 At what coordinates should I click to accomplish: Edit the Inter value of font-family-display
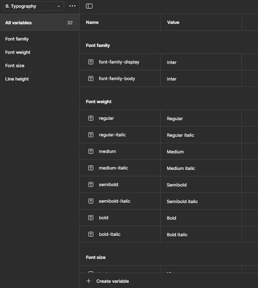coord(201,62)
